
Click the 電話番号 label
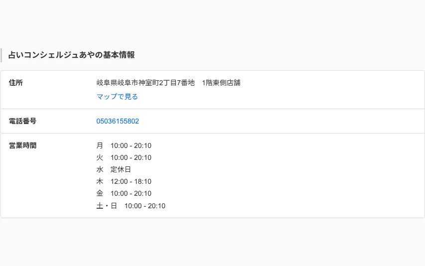(22, 121)
